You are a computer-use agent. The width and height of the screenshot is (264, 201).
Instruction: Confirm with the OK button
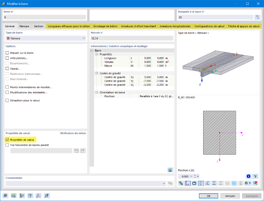click(208, 196)
